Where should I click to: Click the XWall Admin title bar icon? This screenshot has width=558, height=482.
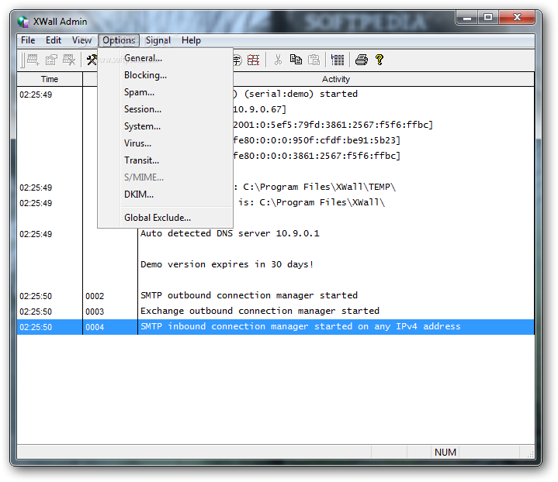(x=23, y=22)
